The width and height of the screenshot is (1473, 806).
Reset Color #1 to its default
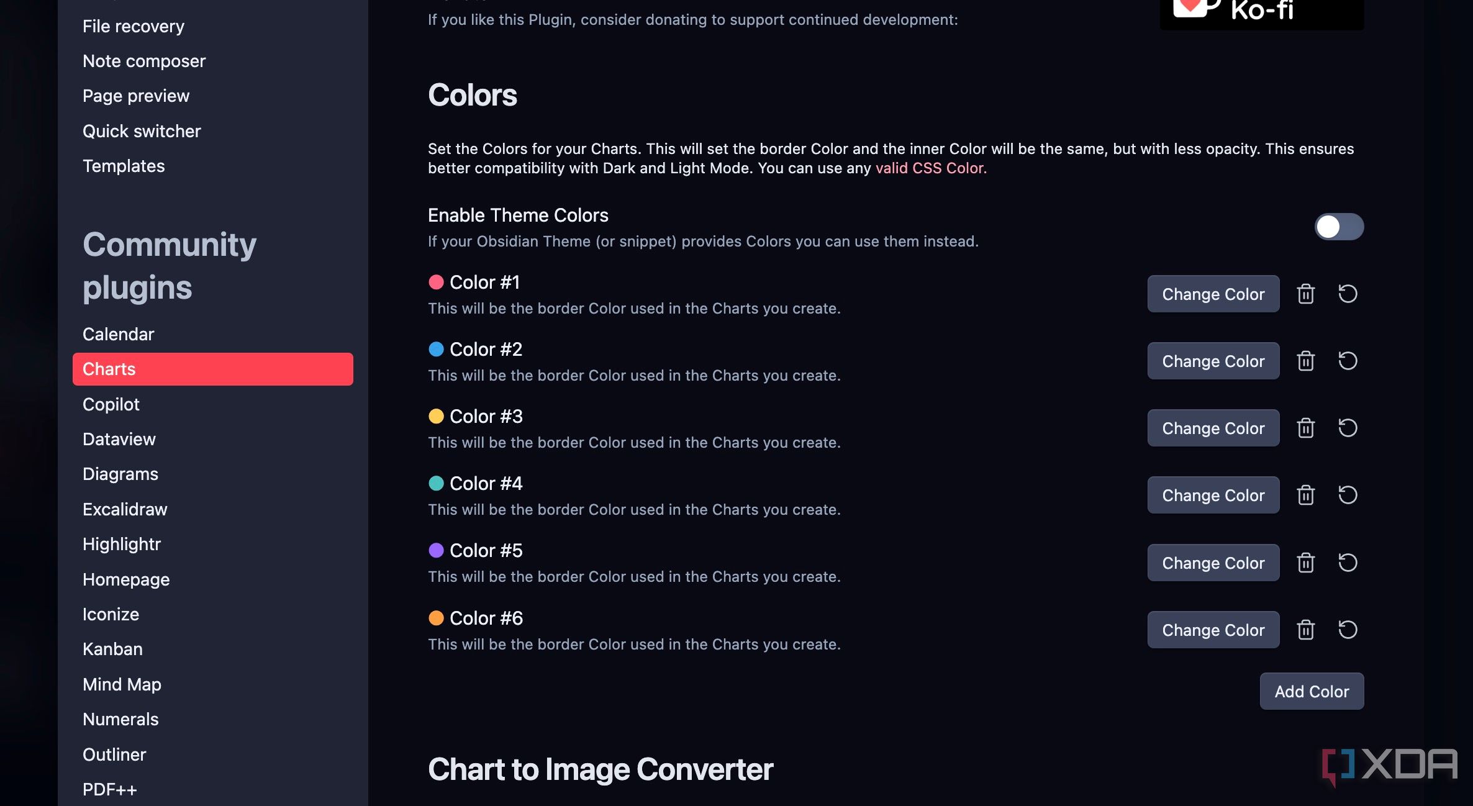(1348, 294)
